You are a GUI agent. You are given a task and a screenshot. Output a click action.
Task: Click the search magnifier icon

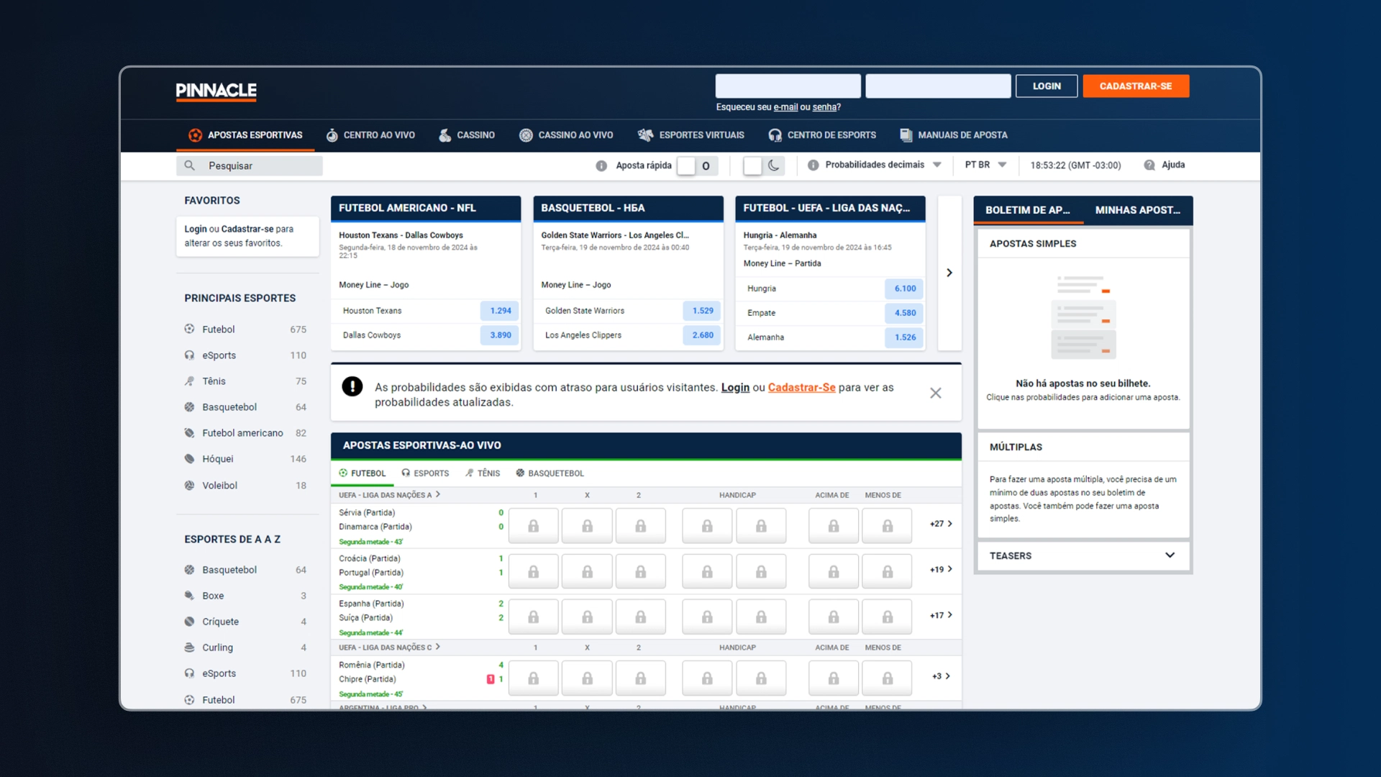click(x=189, y=165)
